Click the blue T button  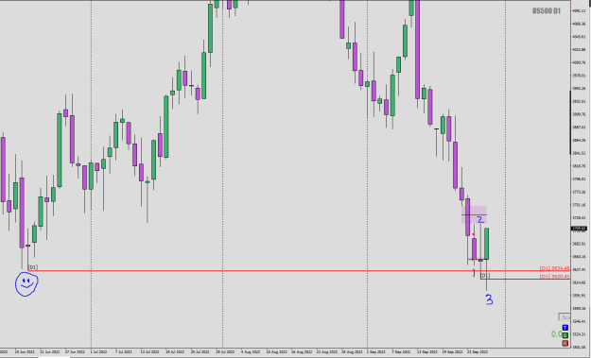(565, 328)
